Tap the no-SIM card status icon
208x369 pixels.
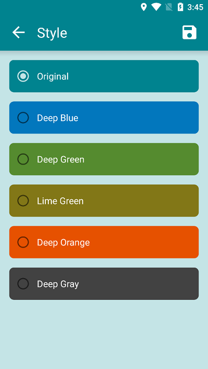(x=169, y=7)
